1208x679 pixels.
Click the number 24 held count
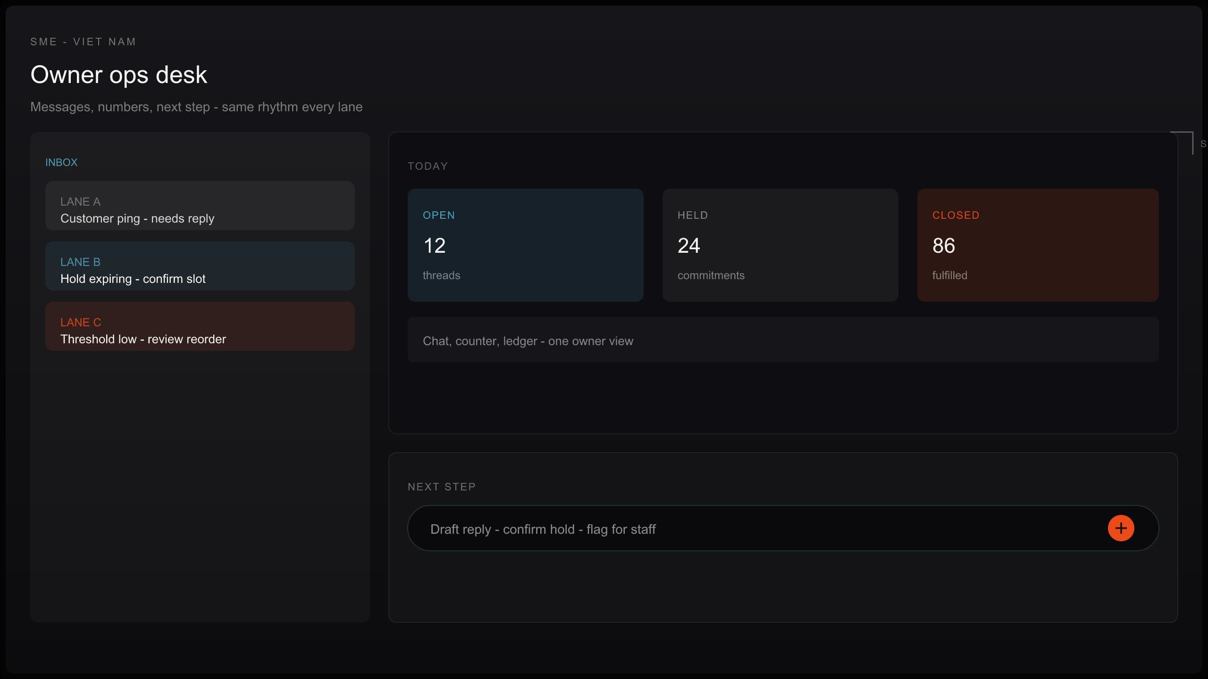tap(689, 246)
